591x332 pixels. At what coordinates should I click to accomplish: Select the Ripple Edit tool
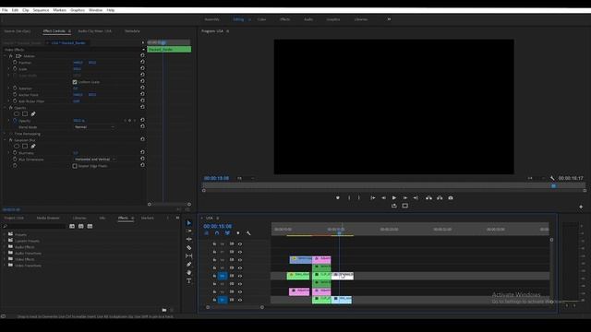188,239
